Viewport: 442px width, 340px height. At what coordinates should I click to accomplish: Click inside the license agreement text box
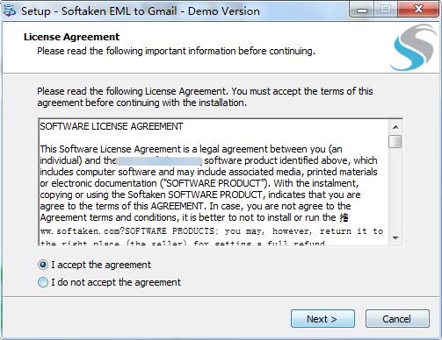(214, 182)
